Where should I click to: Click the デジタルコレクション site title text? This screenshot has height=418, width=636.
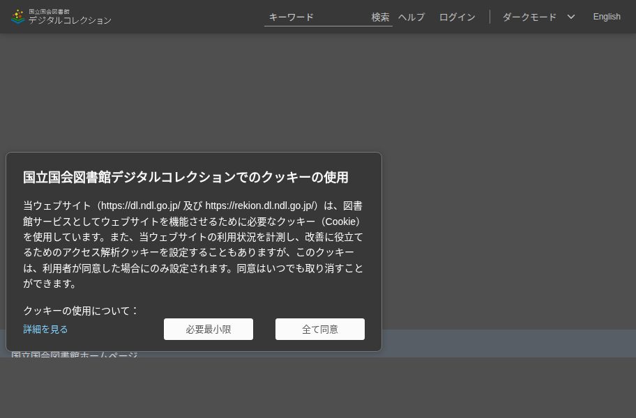point(70,20)
